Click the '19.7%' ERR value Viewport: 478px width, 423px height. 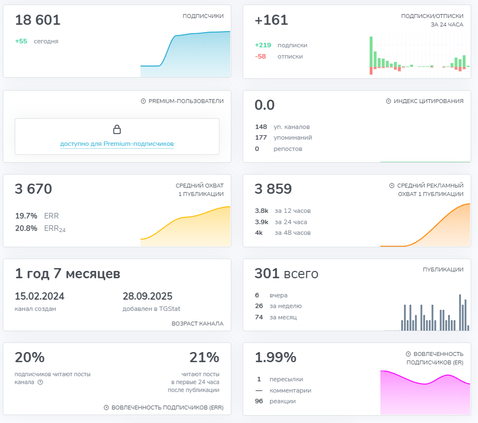[x=26, y=216]
